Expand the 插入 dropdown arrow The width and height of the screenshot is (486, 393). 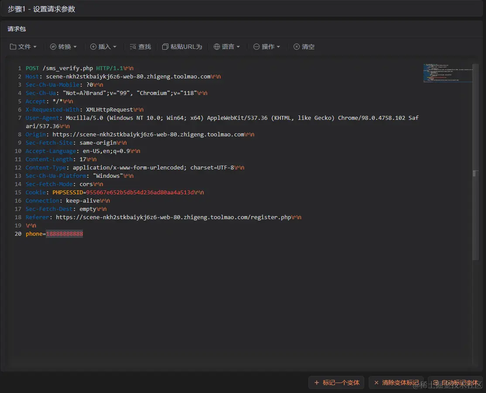coord(115,47)
